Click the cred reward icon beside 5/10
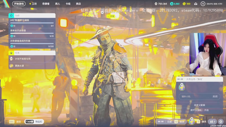Viewport: 226px width, 127px height. [x=12, y=36]
